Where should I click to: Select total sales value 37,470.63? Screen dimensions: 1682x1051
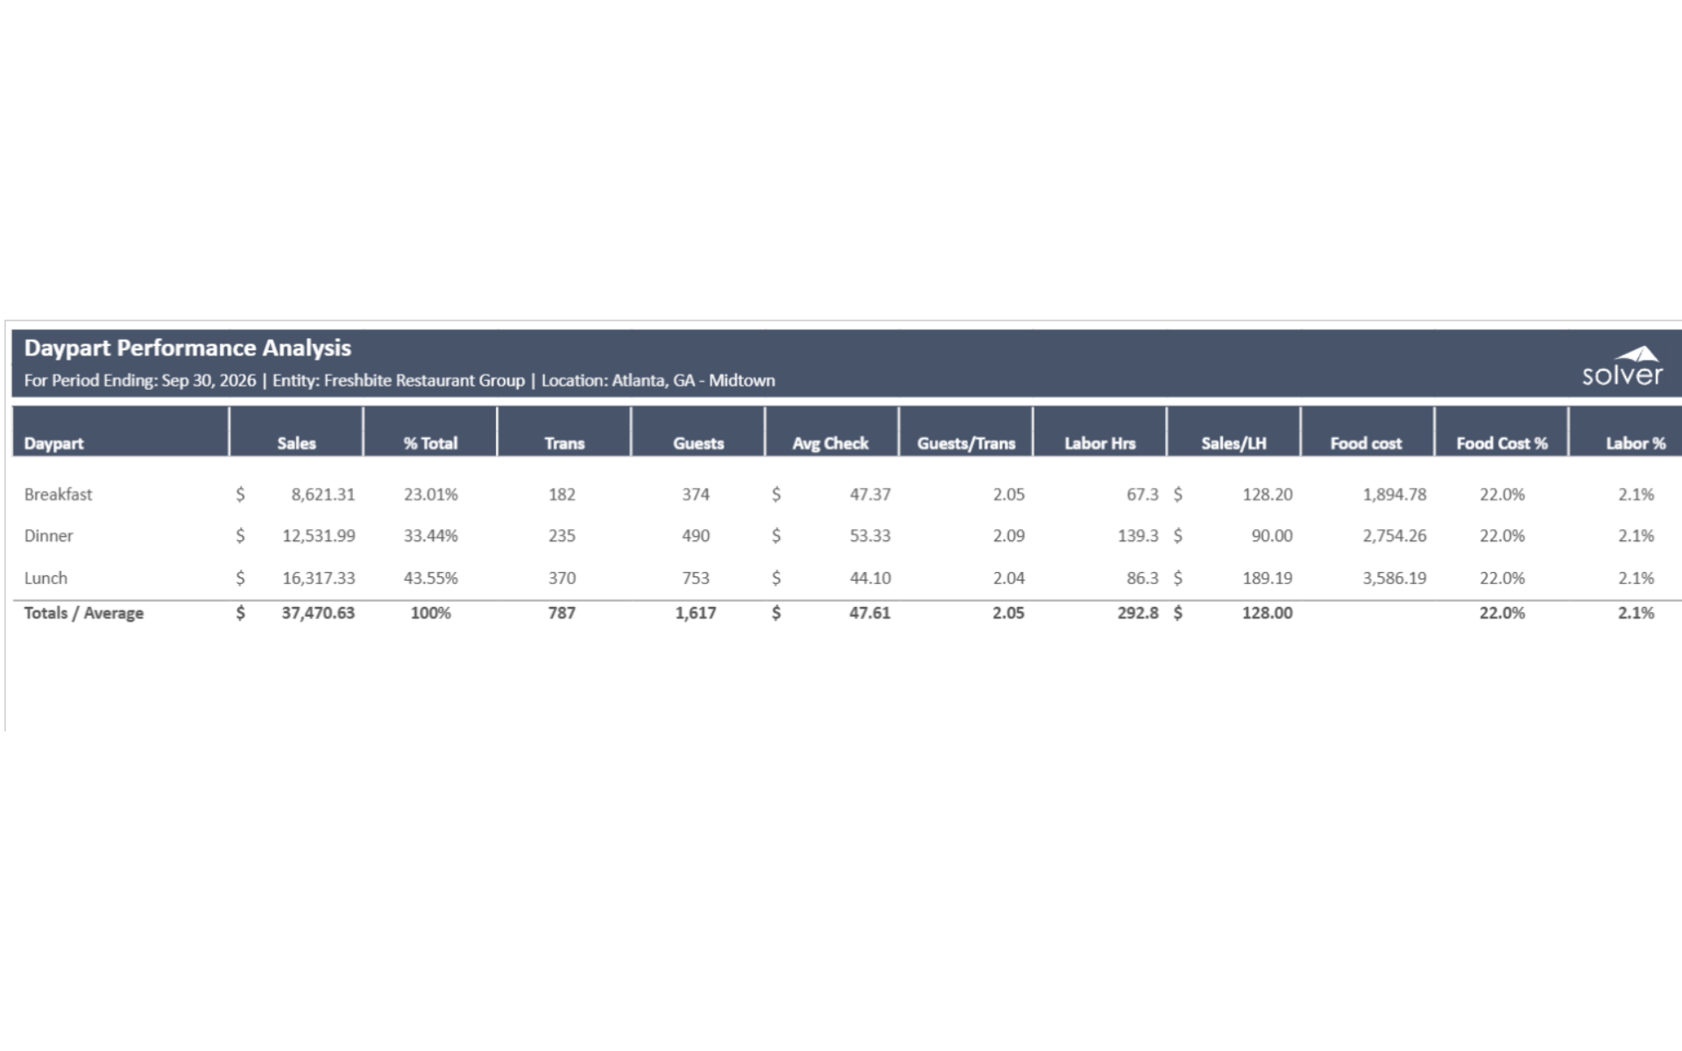pyautogui.click(x=318, y=613)
